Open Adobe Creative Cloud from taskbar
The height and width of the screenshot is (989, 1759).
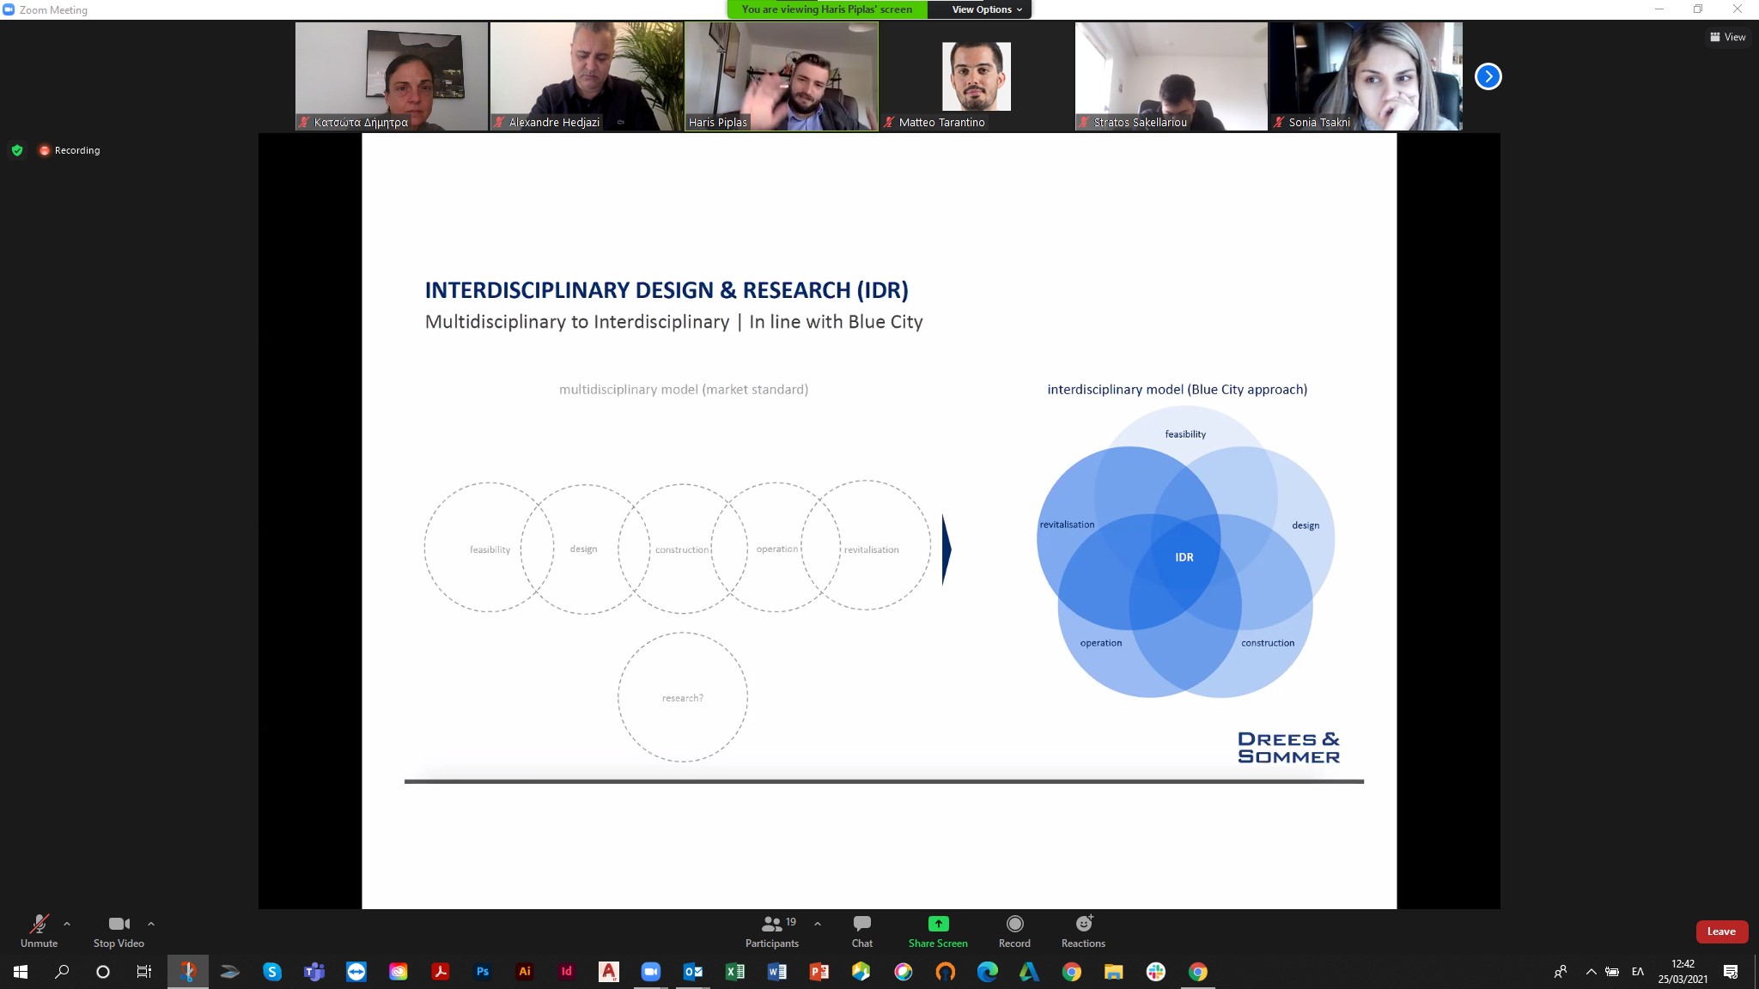click(x=399, y=972)
